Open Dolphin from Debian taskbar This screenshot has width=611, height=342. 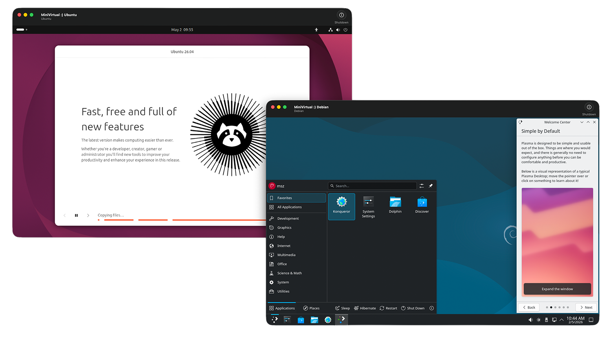pos(314,320)
